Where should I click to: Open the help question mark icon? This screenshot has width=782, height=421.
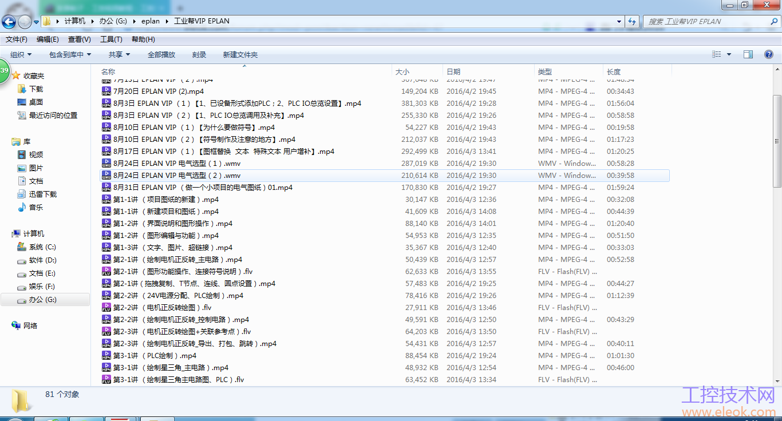pos(769,54)
